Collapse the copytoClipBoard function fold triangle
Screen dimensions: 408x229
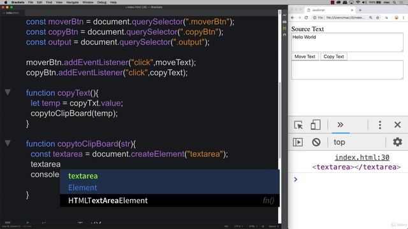click(x=8, y=143)
